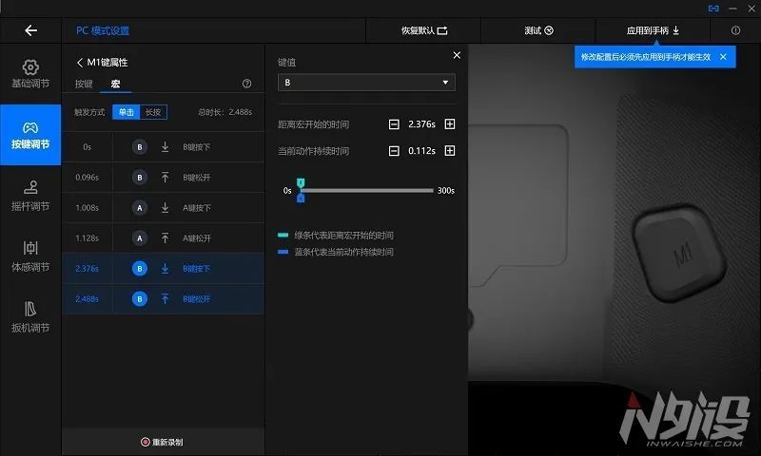Open the 键值 dropdown showing B
Image resolution: width=761 pixels, height=456 pixels.
(x=366, y=83)
